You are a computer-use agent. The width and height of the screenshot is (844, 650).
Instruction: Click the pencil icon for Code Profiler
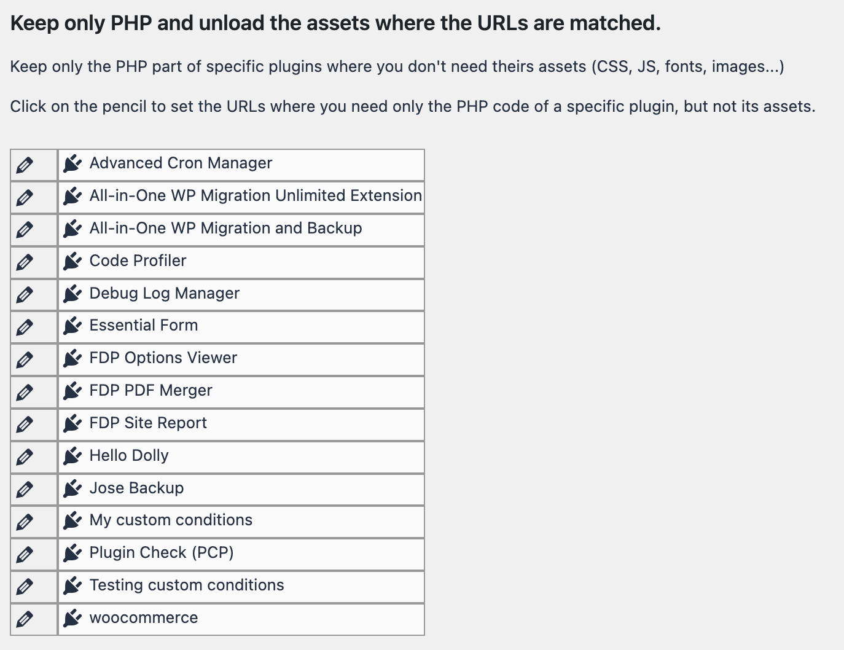[x=25, y=262]
